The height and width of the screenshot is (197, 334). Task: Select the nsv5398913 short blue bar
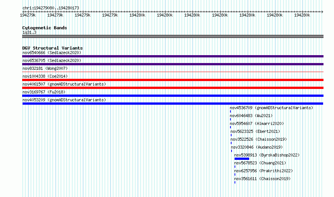click(x=242, y=159)
